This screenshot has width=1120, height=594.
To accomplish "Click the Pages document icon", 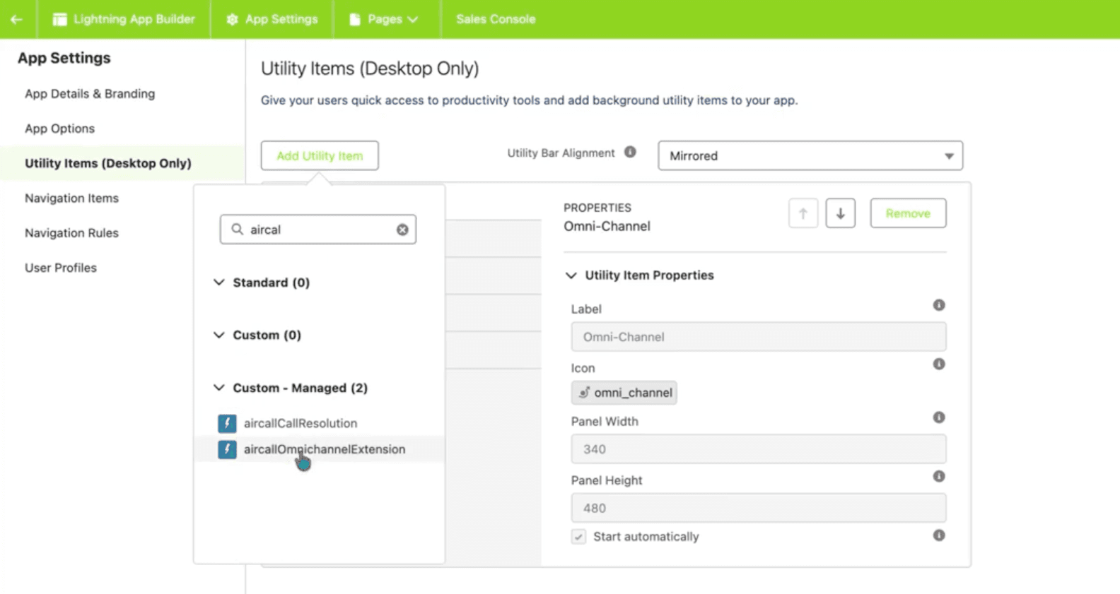I will 355,19.
